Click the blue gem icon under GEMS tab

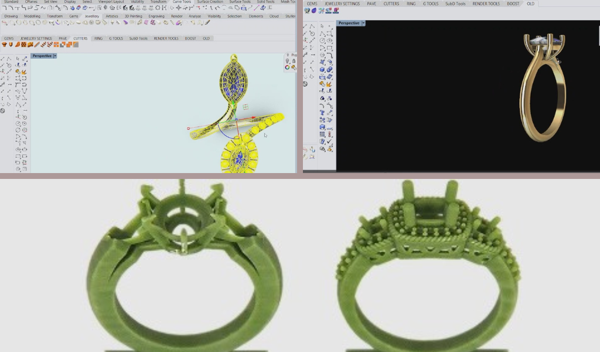point(313,11)
